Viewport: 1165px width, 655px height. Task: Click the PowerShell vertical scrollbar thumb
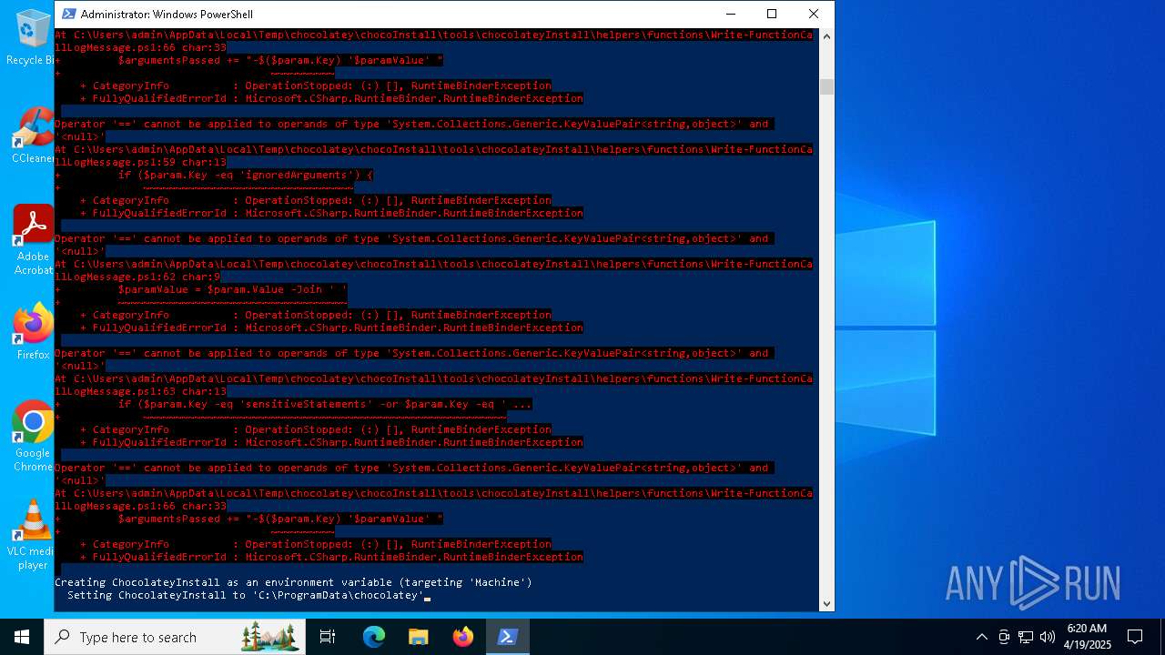[x=826, y=86]
